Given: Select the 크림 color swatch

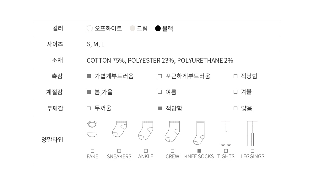Looking at the screenshot, I should pos(133,29).
